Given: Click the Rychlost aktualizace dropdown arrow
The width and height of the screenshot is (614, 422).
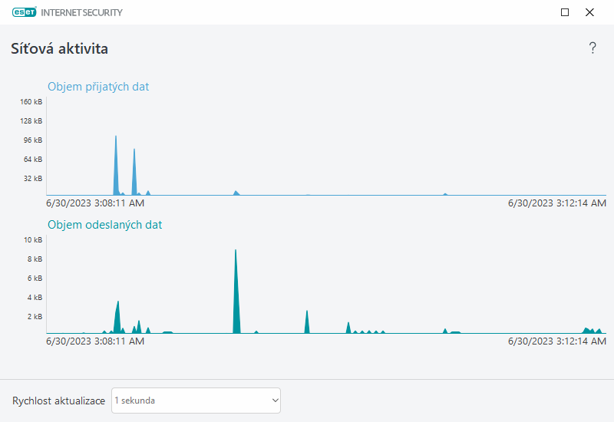Looking at the screenshot, I should 275,401.
